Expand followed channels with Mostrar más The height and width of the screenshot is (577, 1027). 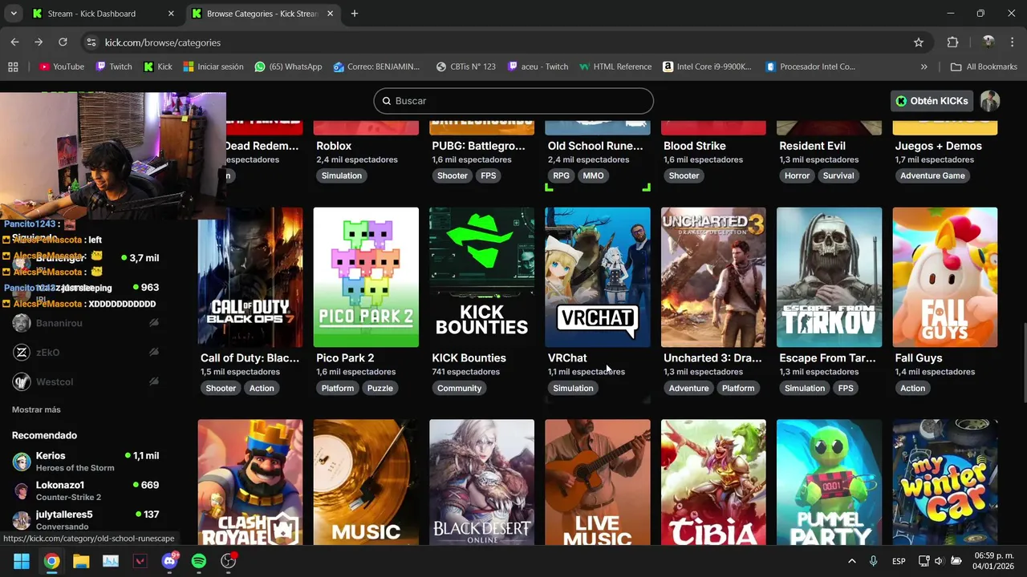click(36, 410)
